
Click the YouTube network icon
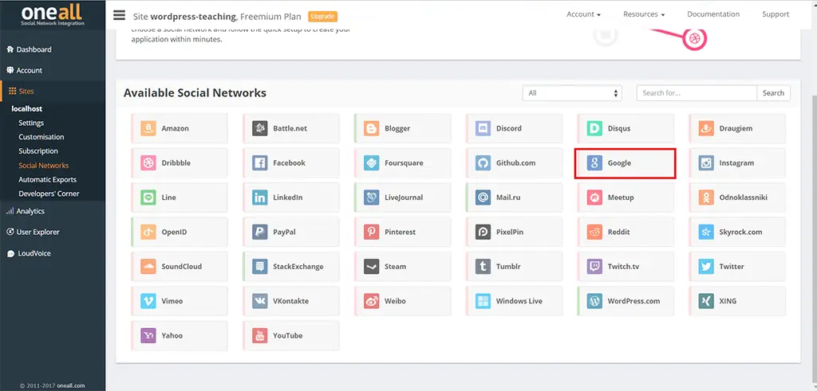pos(259,335)
